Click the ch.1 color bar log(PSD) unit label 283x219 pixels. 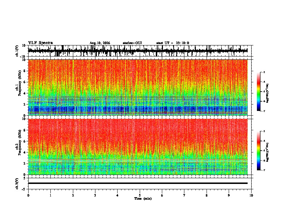268,93
